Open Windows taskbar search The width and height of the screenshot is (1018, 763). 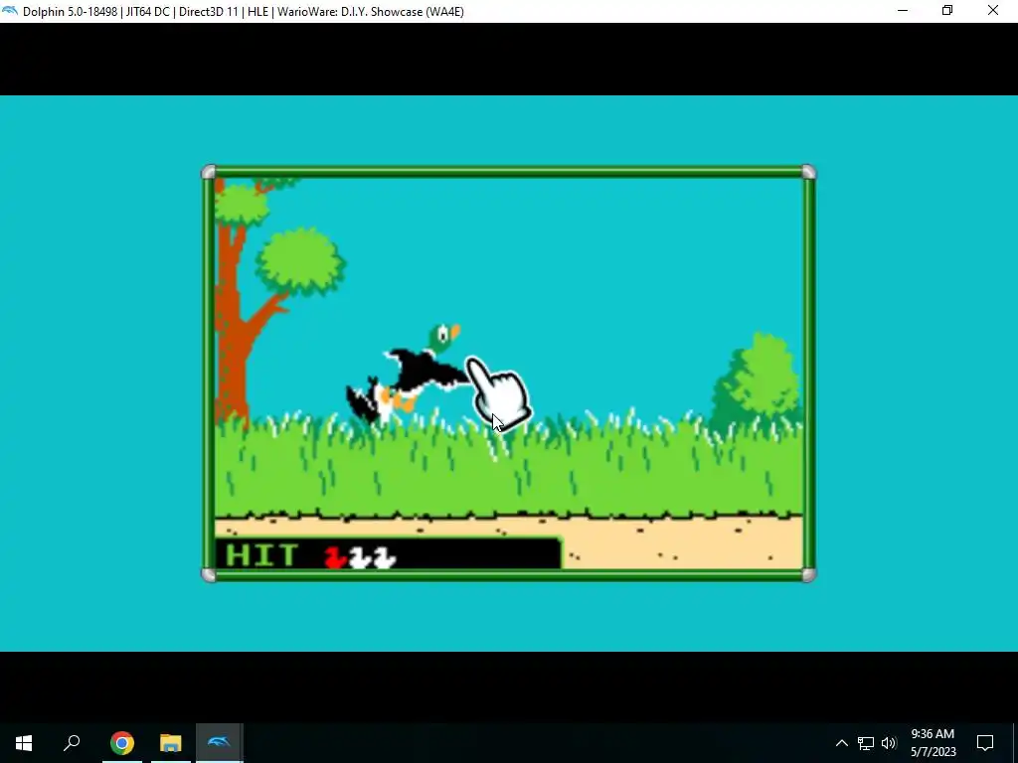(72, 743)
